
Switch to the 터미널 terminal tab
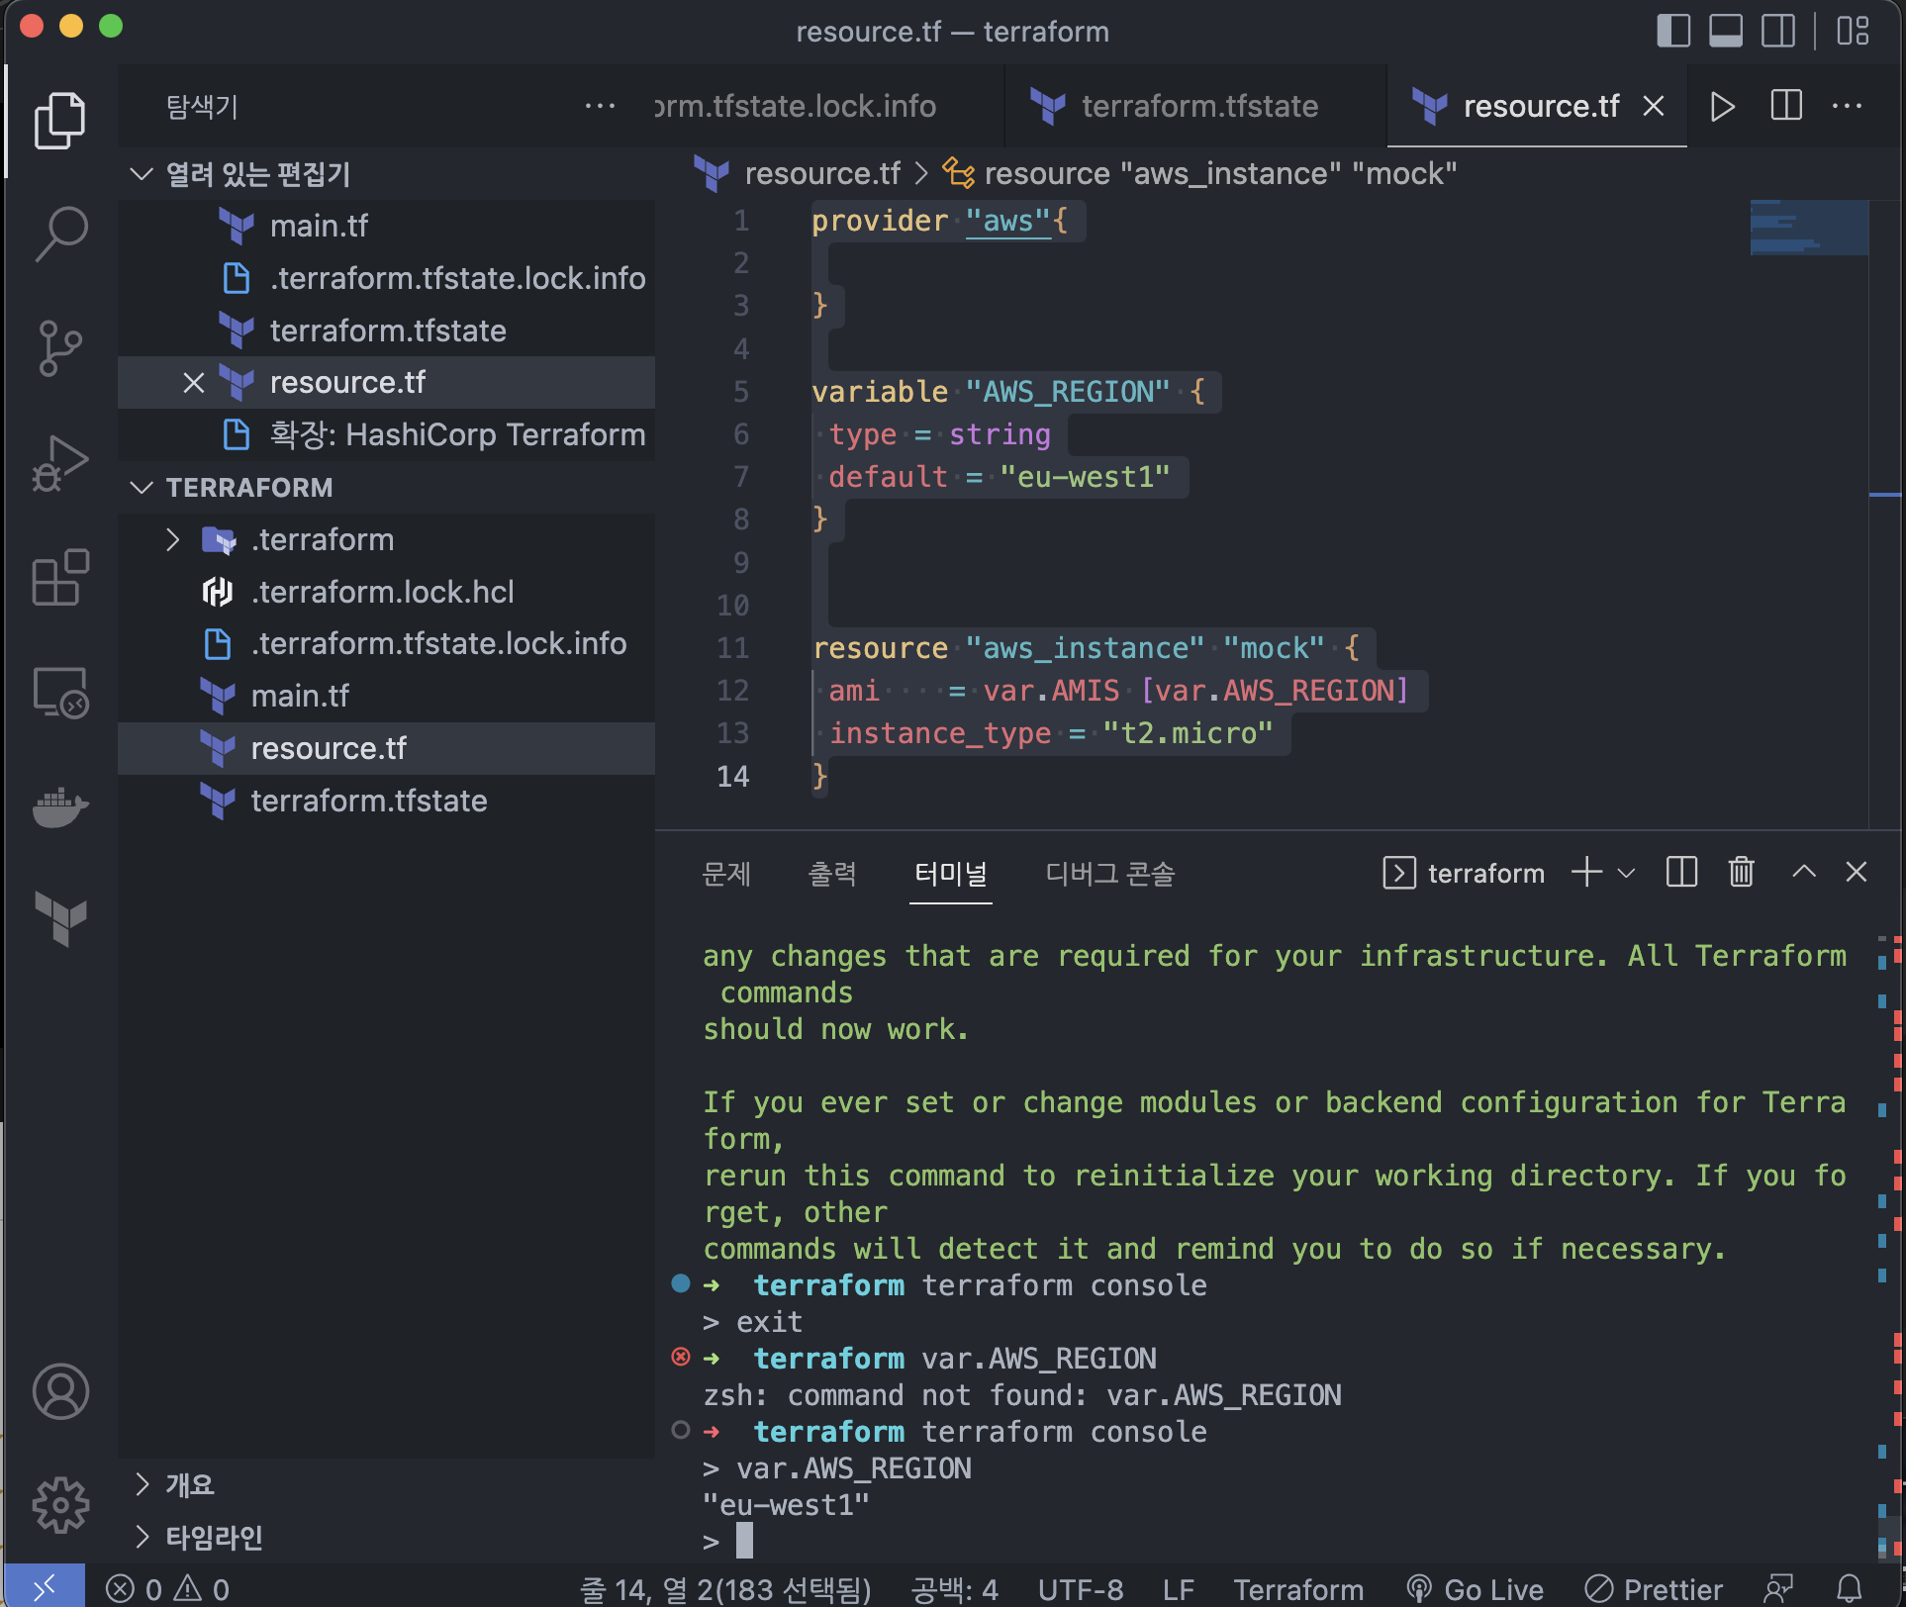(x=950, y=874)
